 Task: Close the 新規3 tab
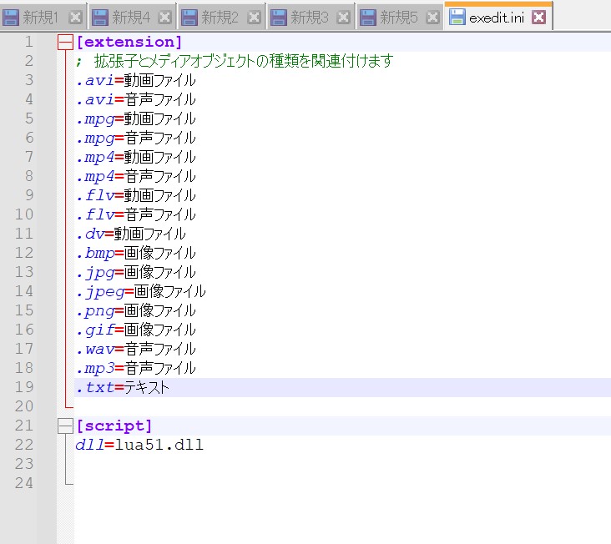point(343,18)
